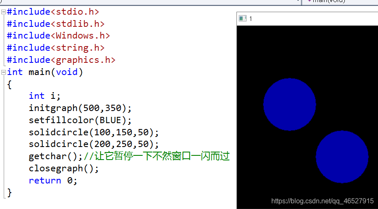Click the graphics window title '1'
Viewport: 378px width, 209px height.
[251, 19]
